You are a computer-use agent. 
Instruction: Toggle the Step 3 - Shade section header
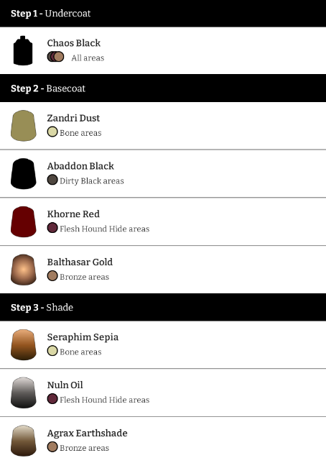click(x=163, y=308)
